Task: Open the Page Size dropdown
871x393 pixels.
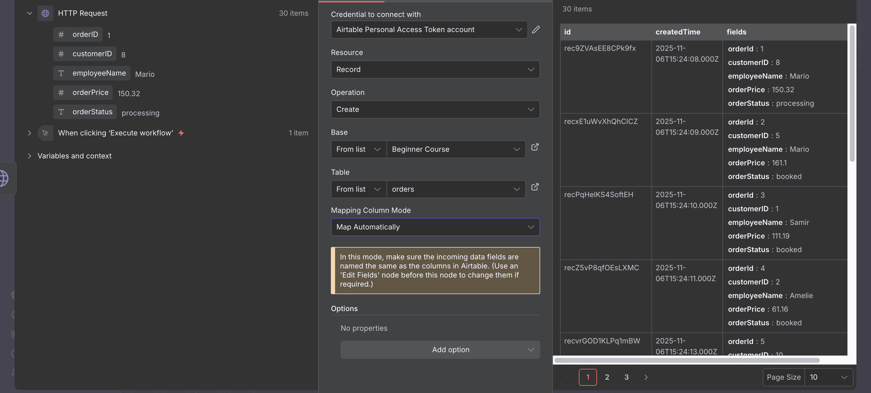Action: pyautogui.click(x=828, y=377)
